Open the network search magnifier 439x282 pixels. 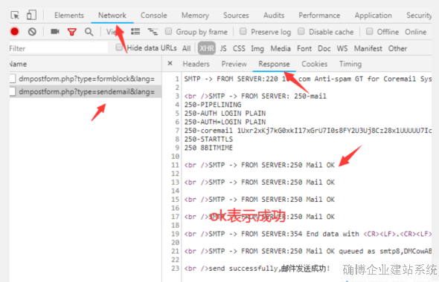89,32
